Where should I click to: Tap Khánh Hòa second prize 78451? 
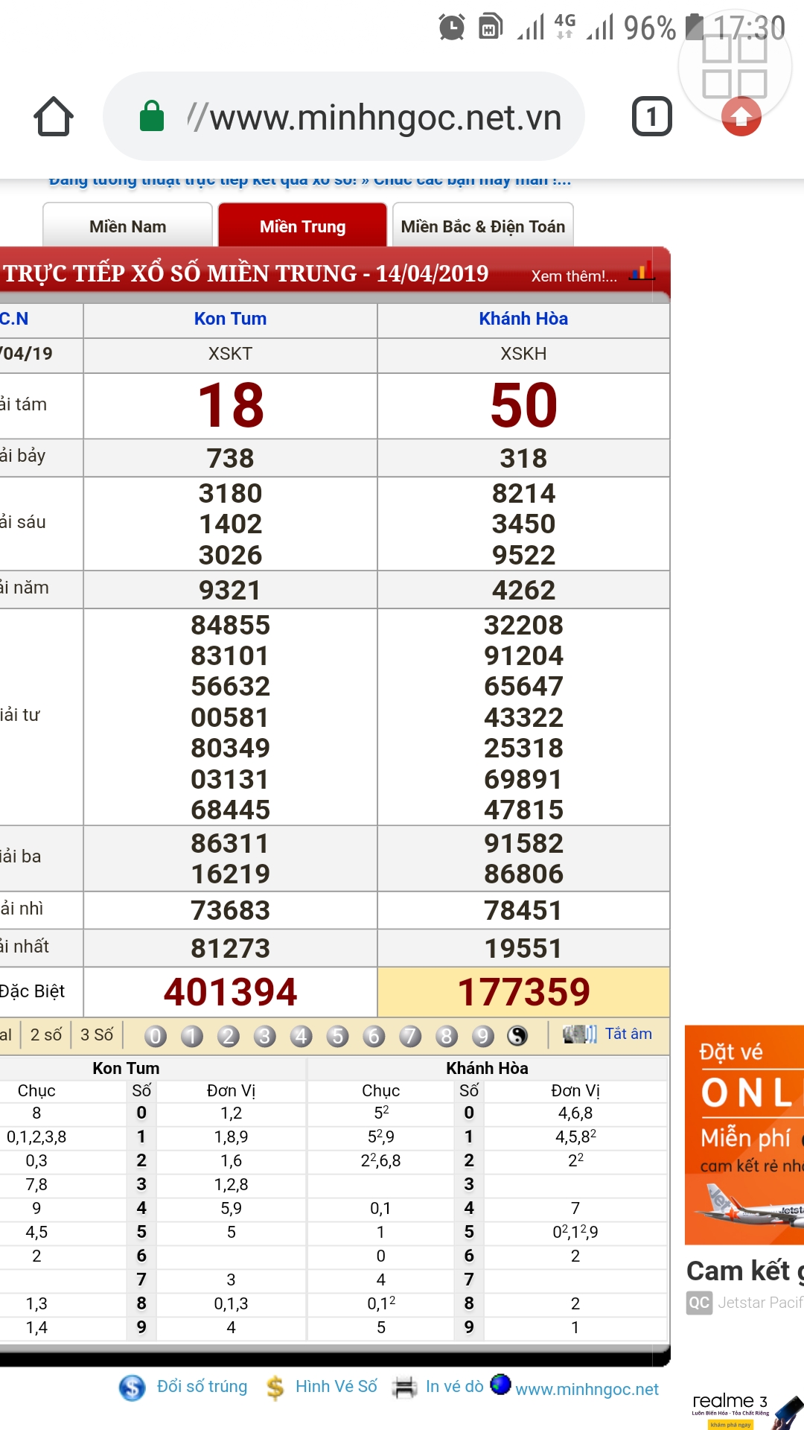[523, 910]
